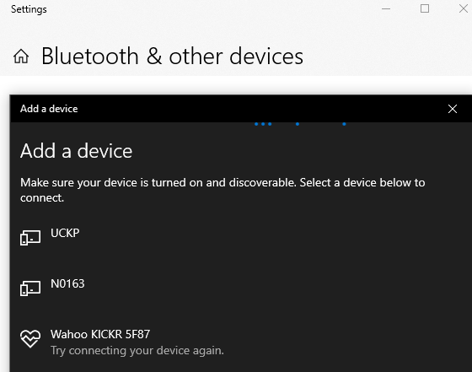
Task: Select the N0163 device icon
Action: (30, 288)
